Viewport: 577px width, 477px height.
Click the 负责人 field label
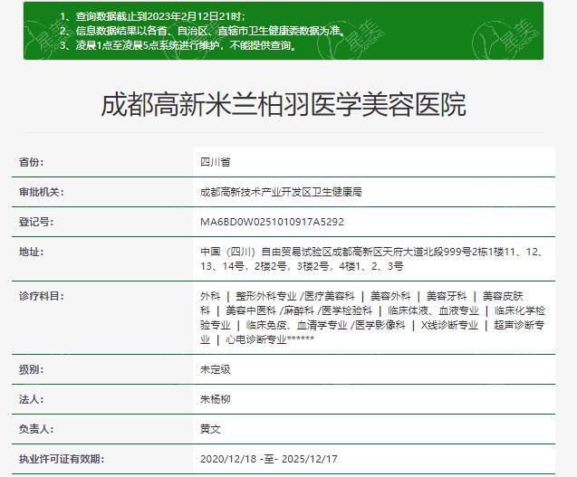coord(36,429)
